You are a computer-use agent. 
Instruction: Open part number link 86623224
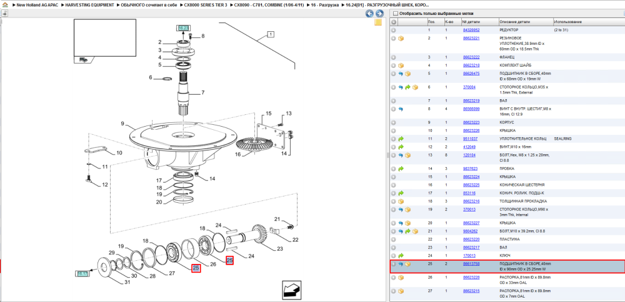point(471,177)
